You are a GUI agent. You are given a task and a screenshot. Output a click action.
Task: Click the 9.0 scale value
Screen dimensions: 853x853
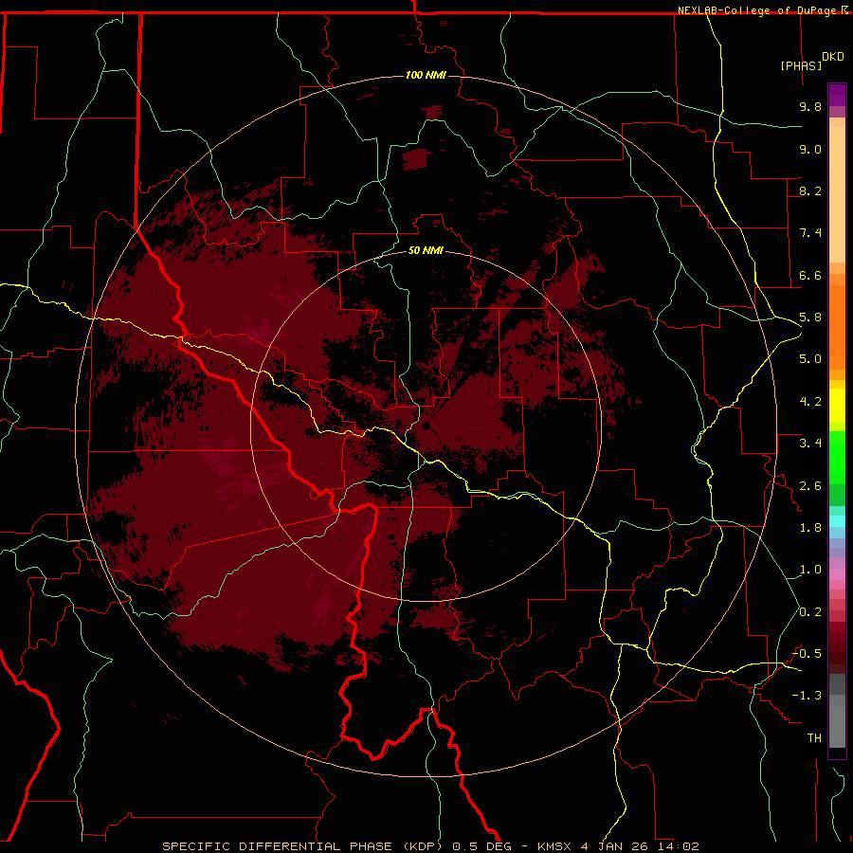pos(810,149)
